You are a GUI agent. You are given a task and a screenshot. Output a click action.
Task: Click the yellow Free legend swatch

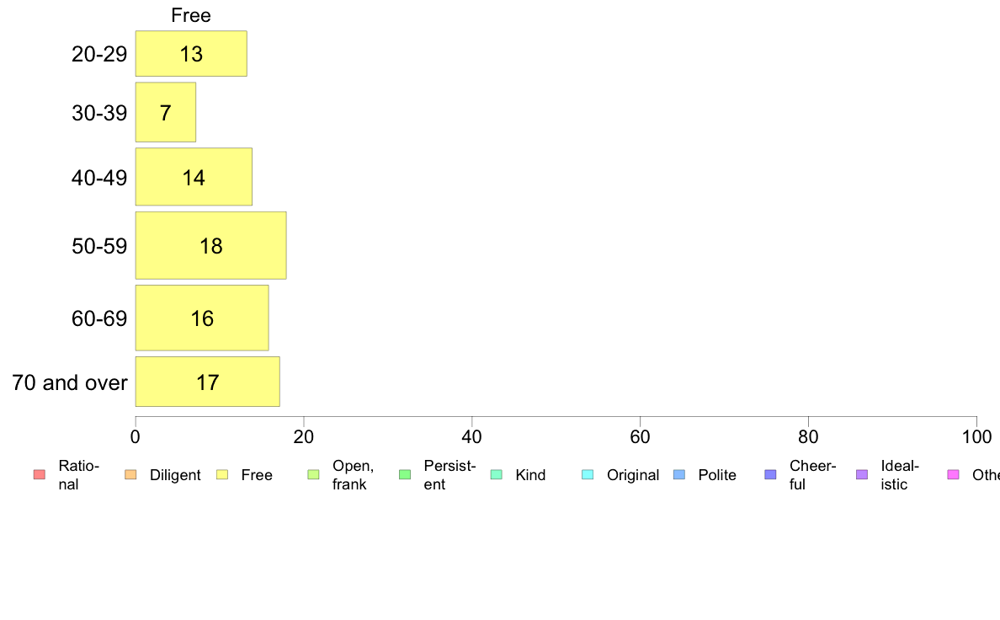(x=222, y=474)
